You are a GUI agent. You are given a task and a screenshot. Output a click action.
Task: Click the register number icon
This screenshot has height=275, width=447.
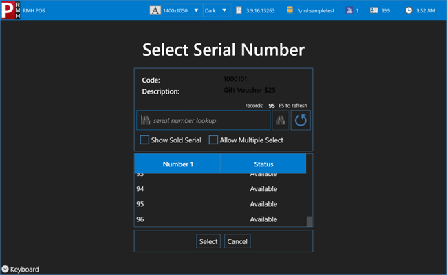coord(349,10)
